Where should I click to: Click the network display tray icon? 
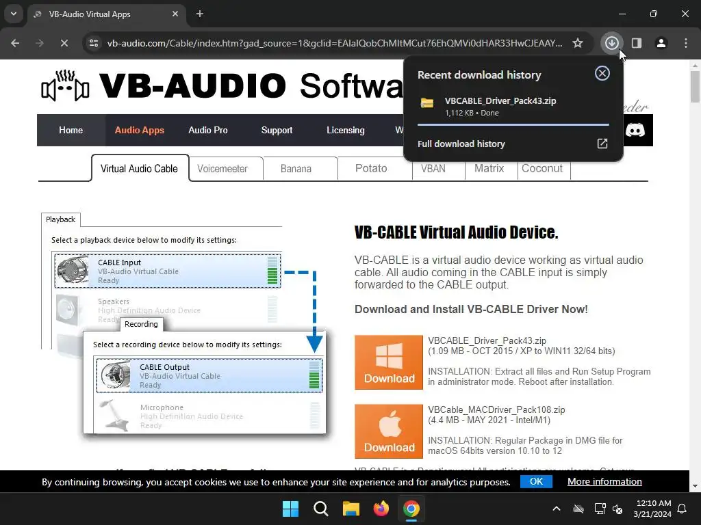(x=600, y=509)
